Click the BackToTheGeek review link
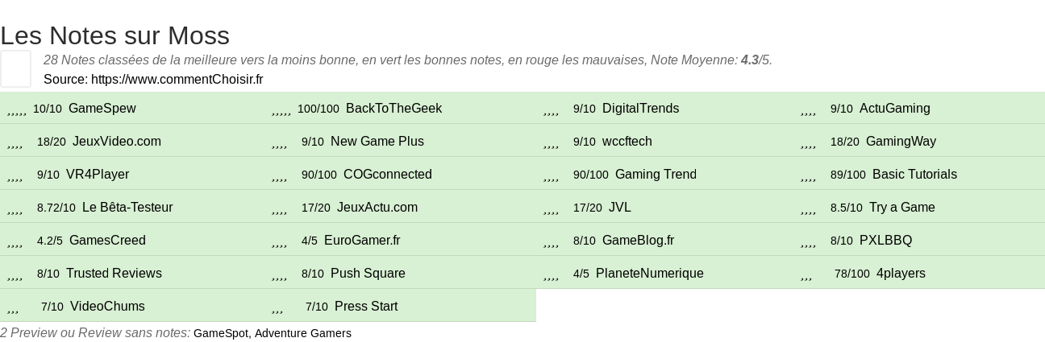This screenshot has width=1045, height=342. pyautogui.click(x=393, y=109)
